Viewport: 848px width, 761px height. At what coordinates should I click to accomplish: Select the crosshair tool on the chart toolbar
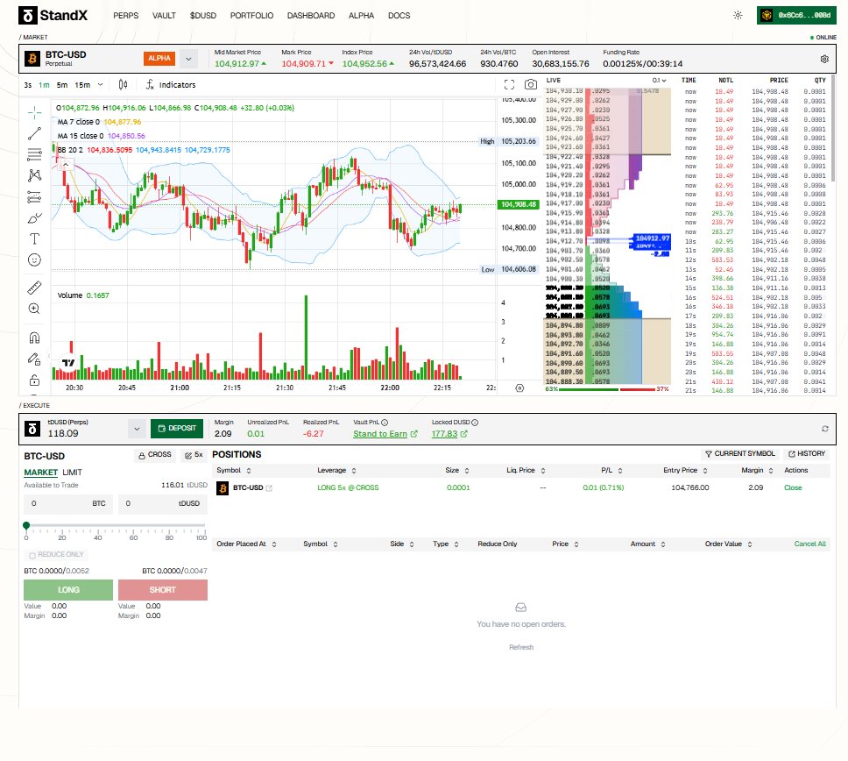click(34, 112)
